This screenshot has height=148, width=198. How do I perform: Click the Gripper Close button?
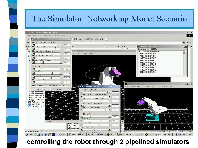[62, 89]
